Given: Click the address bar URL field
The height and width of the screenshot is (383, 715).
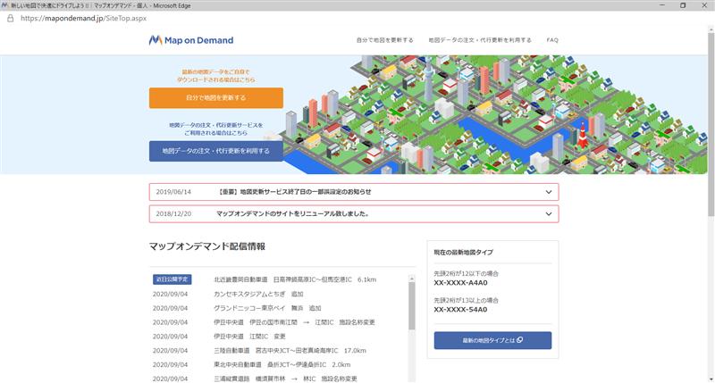Looking at the screenshot, I should [83, 18].
